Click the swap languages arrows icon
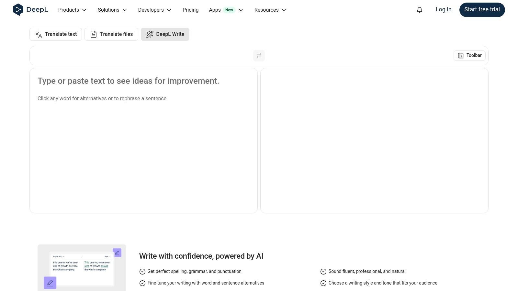 [259, 56]
